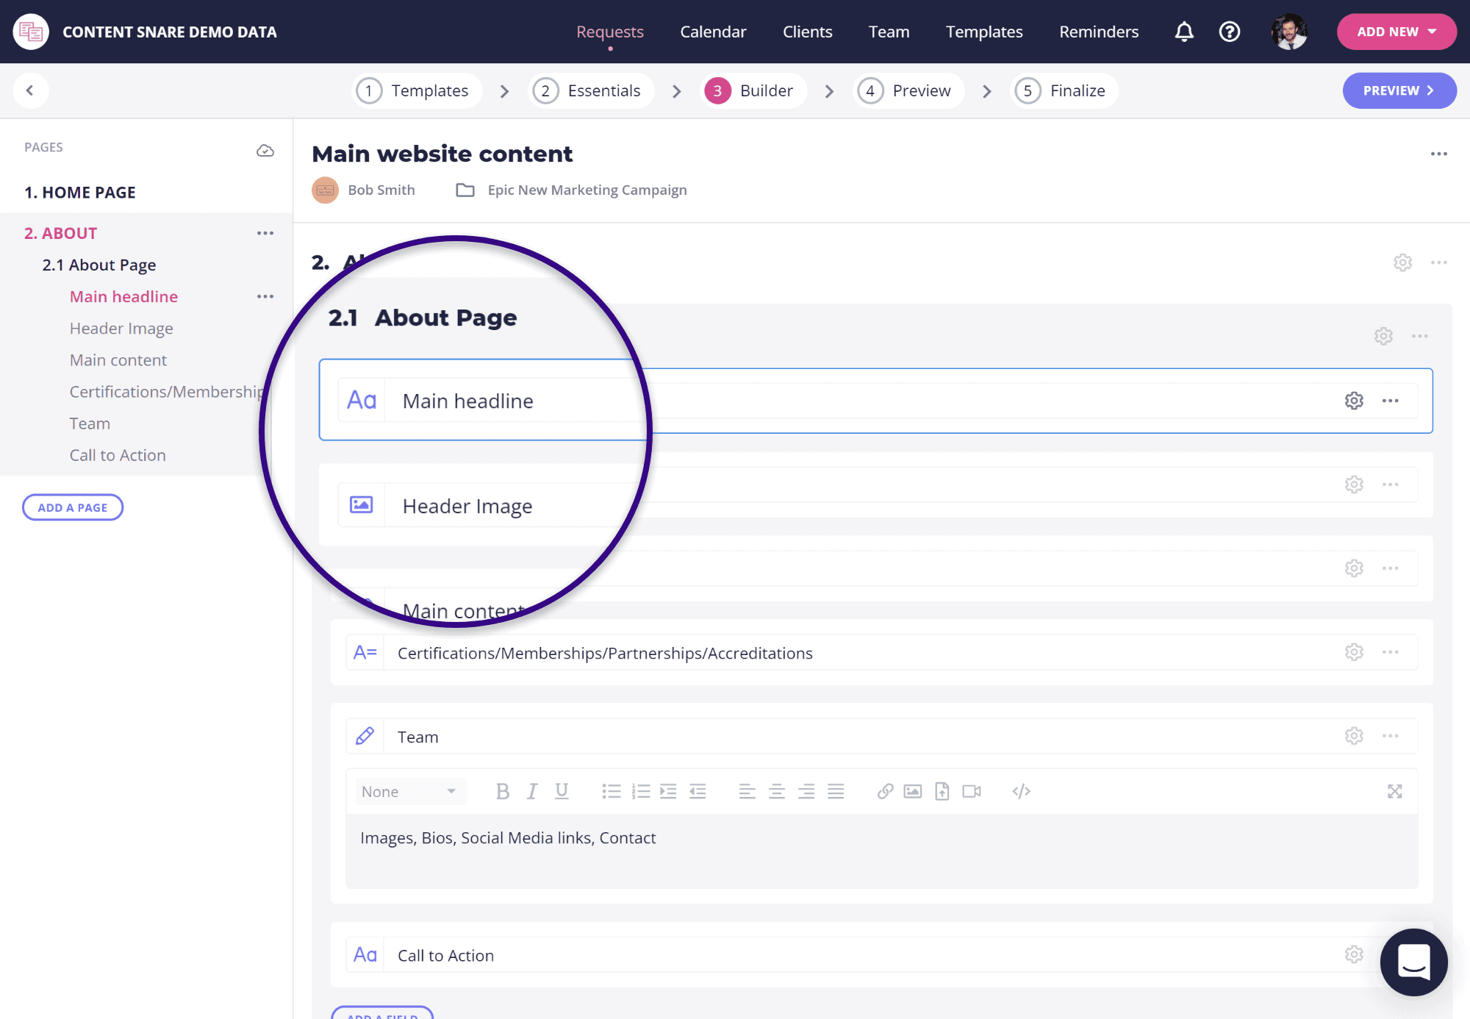Viewport: 1470px width, 1019px height.
Task: Click the Content Snare logo icon
Action: tap(31, 32)
